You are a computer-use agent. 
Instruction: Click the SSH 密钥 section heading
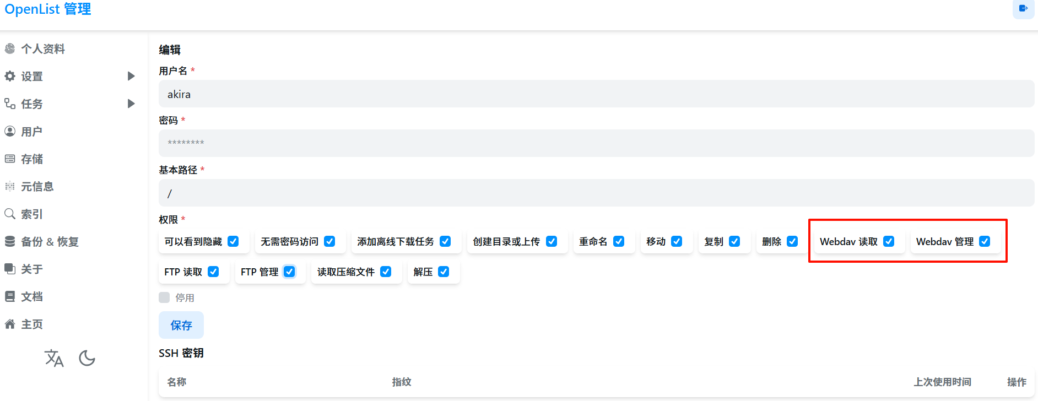tap(181, 353)
